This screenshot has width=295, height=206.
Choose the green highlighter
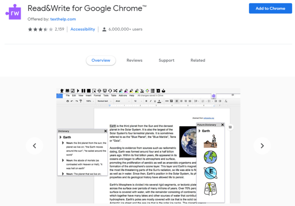click(137, 91)
